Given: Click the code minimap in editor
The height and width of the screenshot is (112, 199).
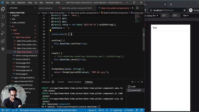Looking at the screenshot, I should [139, 19].
